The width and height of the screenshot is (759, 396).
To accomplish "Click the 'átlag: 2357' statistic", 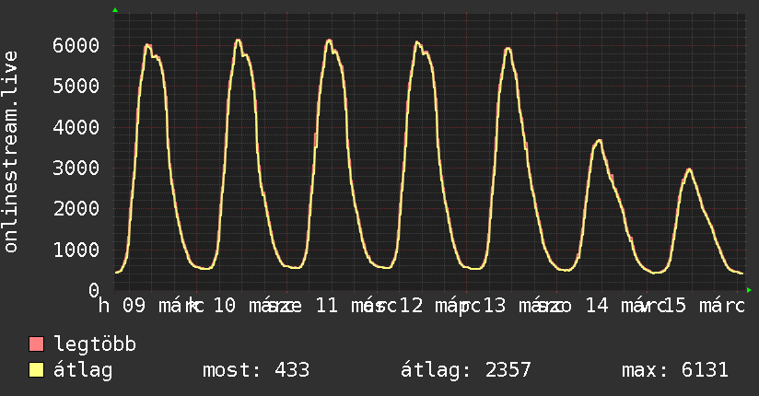I will tap(466, 370).
